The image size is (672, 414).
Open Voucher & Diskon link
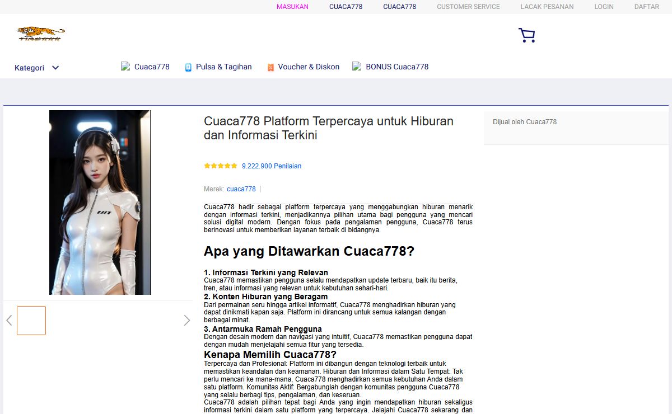pos(309,67)
